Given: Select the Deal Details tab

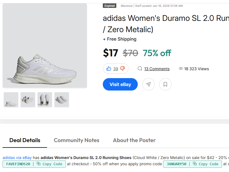Looking at the screenshot, I should 25,140.
